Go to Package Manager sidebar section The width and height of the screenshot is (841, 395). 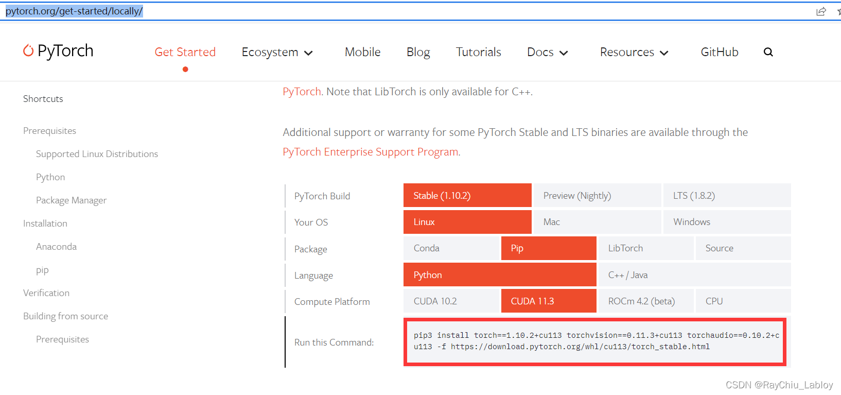71,200
